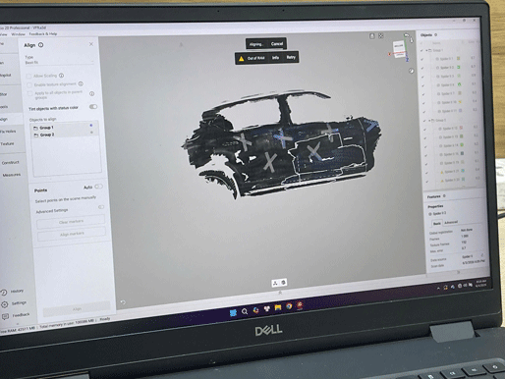Screen dimensions: 505x379
Task: Open the Window menu
Action: coord(18,34)
